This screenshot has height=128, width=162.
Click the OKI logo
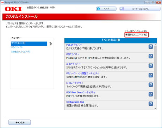13,9
